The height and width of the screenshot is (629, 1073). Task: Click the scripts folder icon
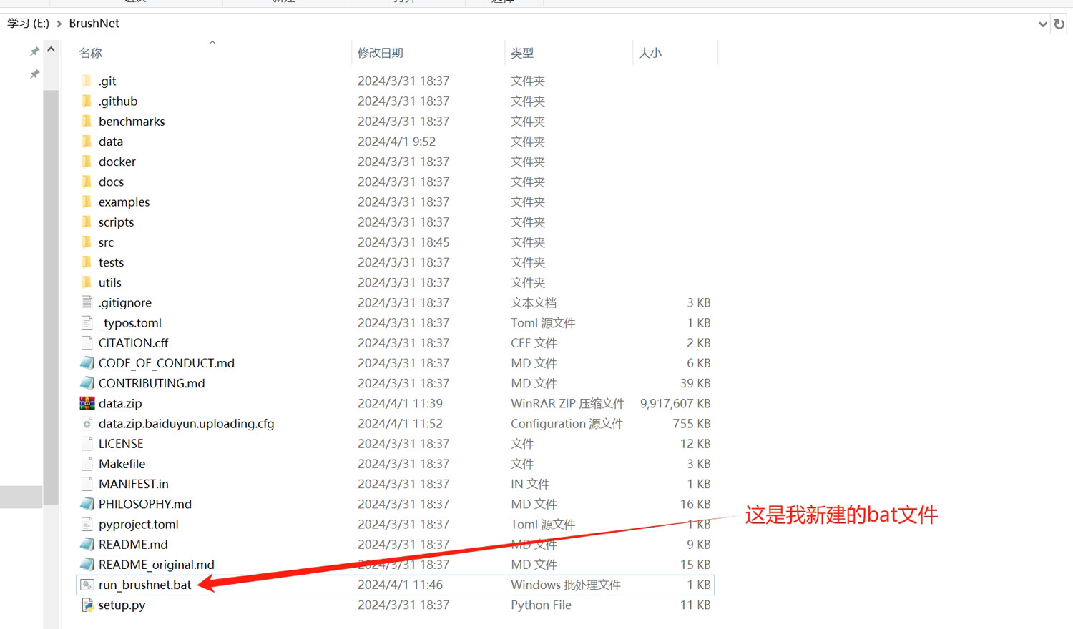(x=87, y=222)
